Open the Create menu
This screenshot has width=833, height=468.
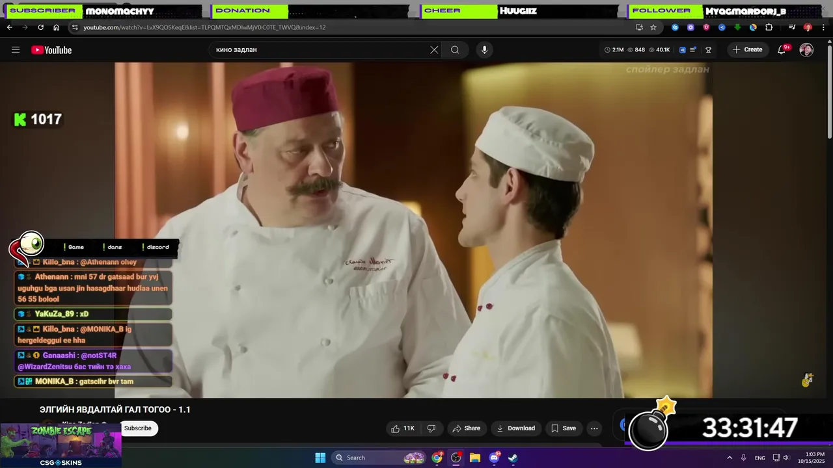tap(747, 50)
